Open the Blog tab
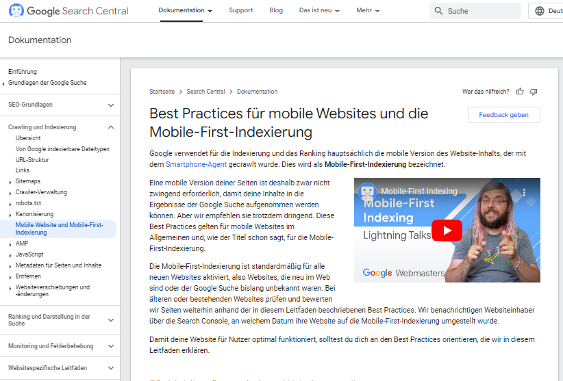Screen dimensions: 563x381 [x=276, y=10]
